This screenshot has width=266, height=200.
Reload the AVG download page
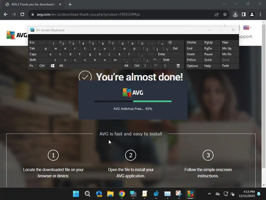coord(22,15)
